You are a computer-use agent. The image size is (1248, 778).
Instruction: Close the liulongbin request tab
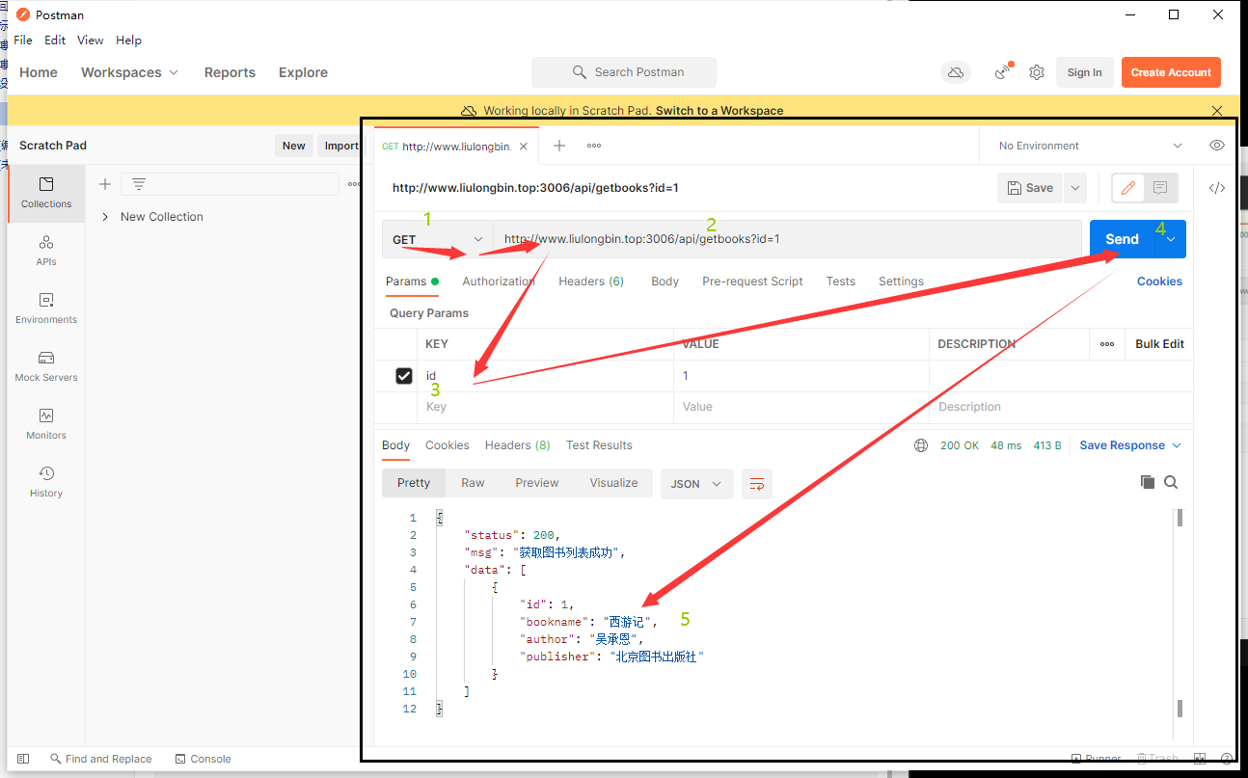pyautogui.click(x=524, y=147)
